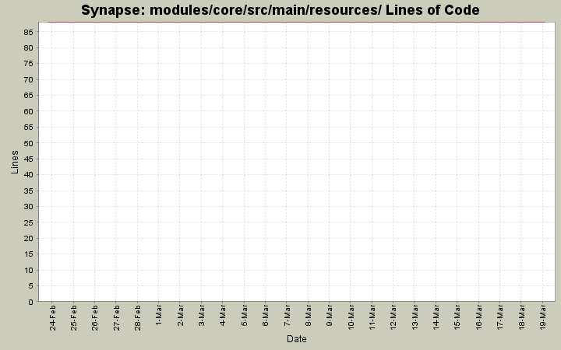Click the '35' value on Lines axis

pos(29,191)
